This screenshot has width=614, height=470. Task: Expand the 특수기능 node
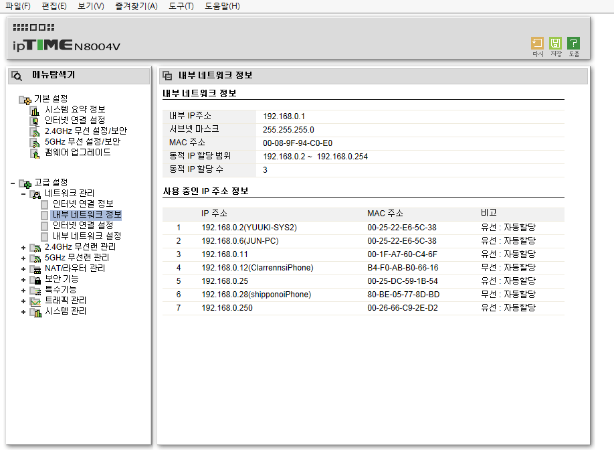coord(23,291)
